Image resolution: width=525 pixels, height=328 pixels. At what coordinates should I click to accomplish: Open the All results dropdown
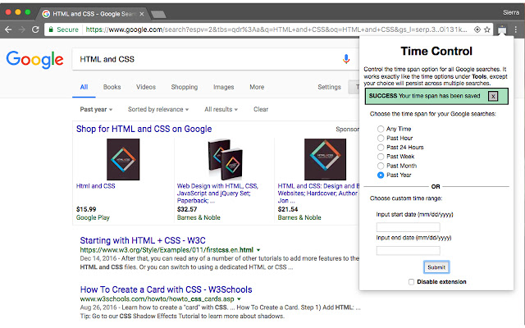(x=221, y=109)
